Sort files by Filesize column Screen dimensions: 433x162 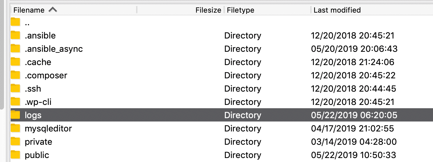pyautogui.click(x=208, y=10)
